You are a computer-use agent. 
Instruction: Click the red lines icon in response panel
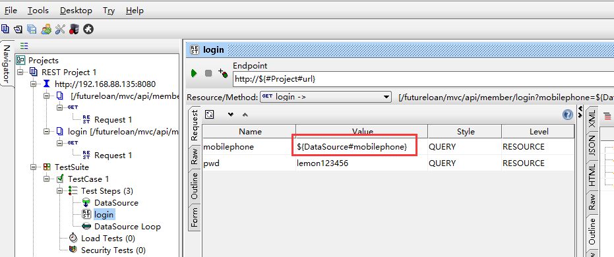[x=607, y=116]
